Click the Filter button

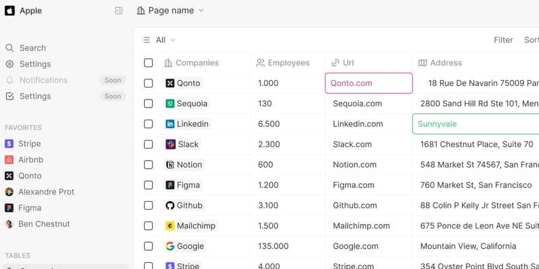coord(503,40)
